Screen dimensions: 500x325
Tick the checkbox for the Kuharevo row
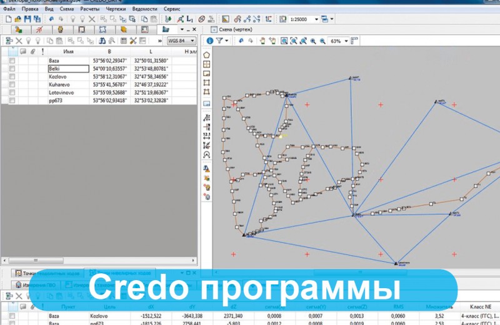(12, 84)
